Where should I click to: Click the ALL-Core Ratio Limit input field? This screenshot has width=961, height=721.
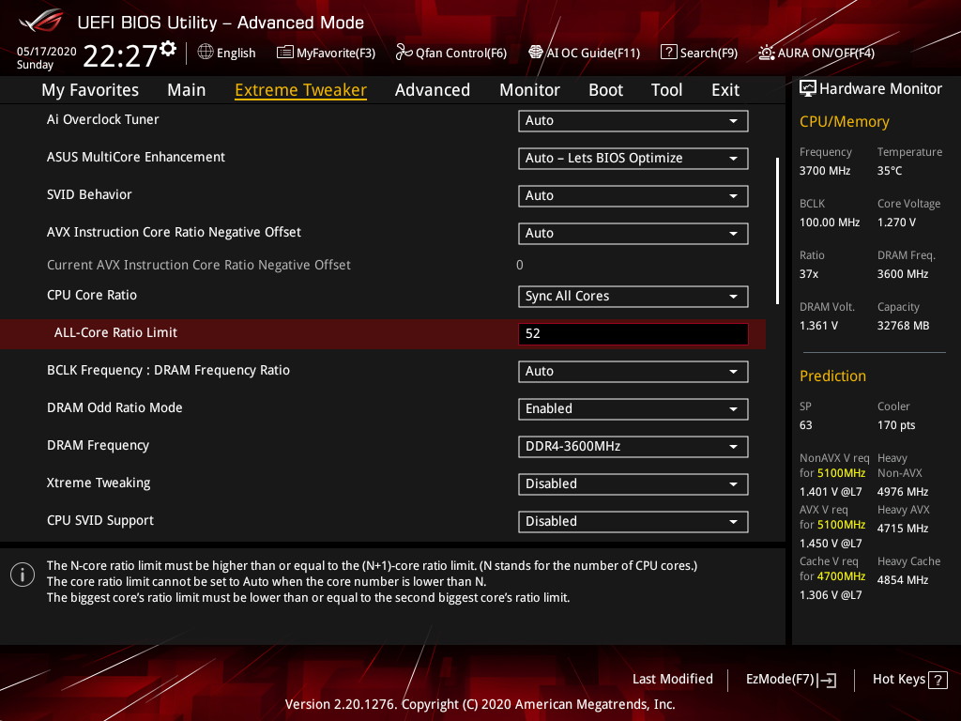pyautogui.click(x=633, y=333)
